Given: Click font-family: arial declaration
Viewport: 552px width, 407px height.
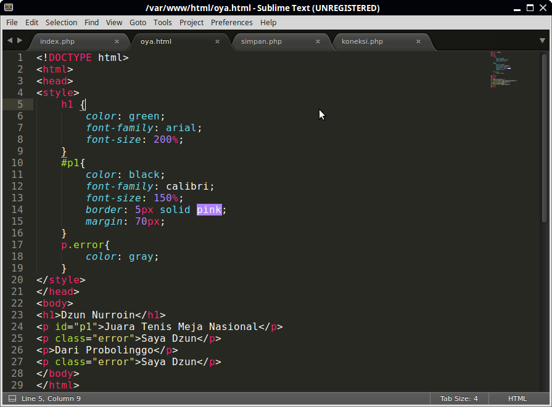Looking at the screenshot, I should pos(144,128).
